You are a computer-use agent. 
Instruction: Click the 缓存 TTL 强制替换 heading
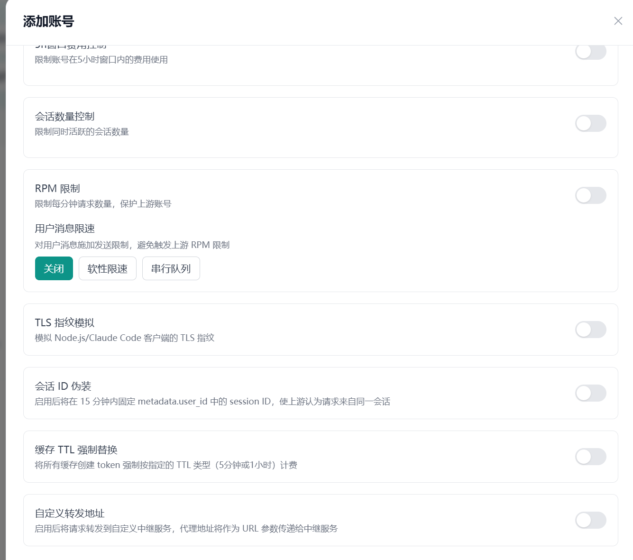pos(76,450)
